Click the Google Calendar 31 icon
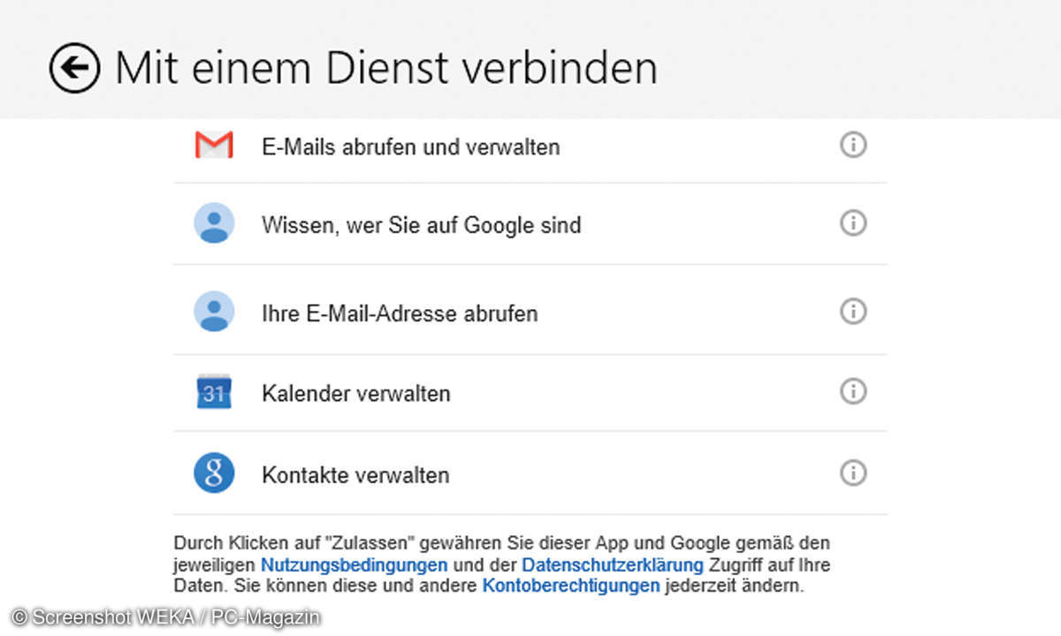This screenshot has width=1061, height=636. [x=213, y=391]
